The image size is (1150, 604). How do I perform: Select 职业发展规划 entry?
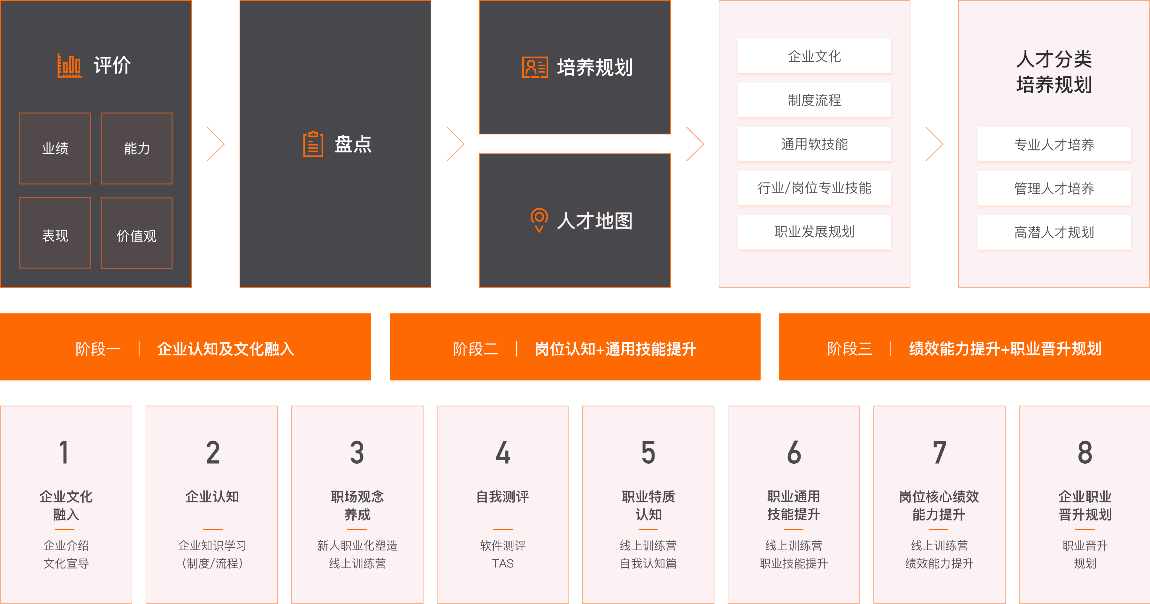814,232
